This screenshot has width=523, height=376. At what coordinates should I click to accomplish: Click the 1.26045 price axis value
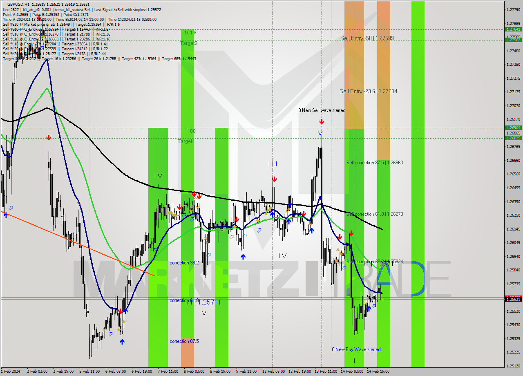(513, 242)
